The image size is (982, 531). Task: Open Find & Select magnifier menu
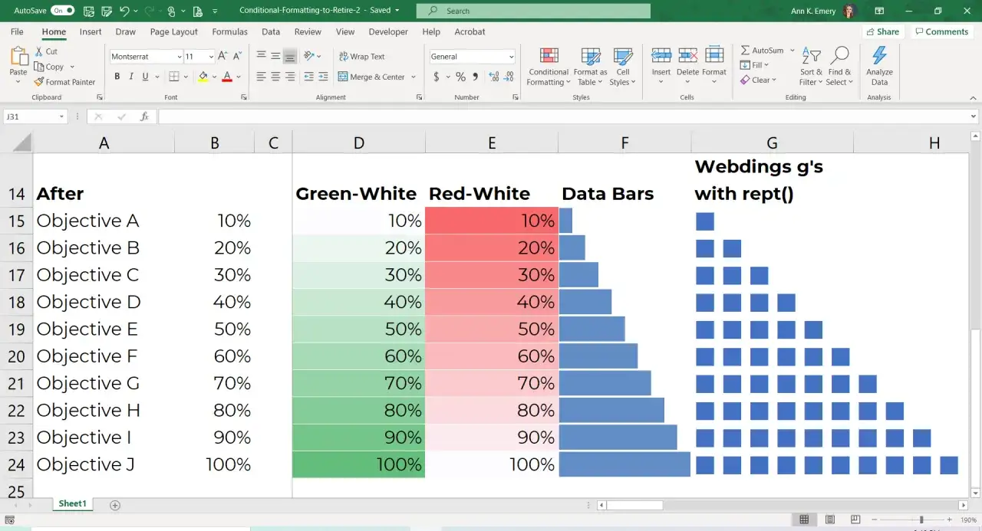click(840, 67)
